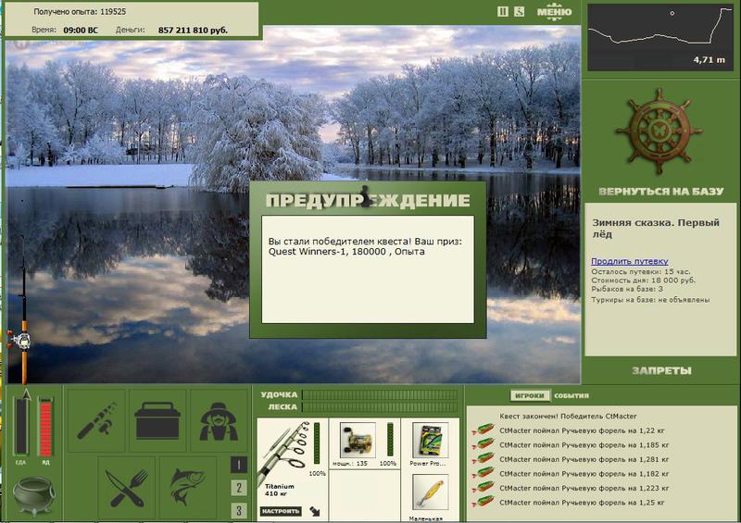The image size is (741, 523).
Task: Open the tackle box inventory icon
Action: (x=157, y=420)
